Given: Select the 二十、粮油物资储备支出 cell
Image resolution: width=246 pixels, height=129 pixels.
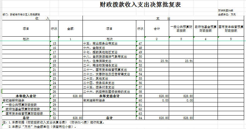Looking at the screenshot, I should pos(109,65).
